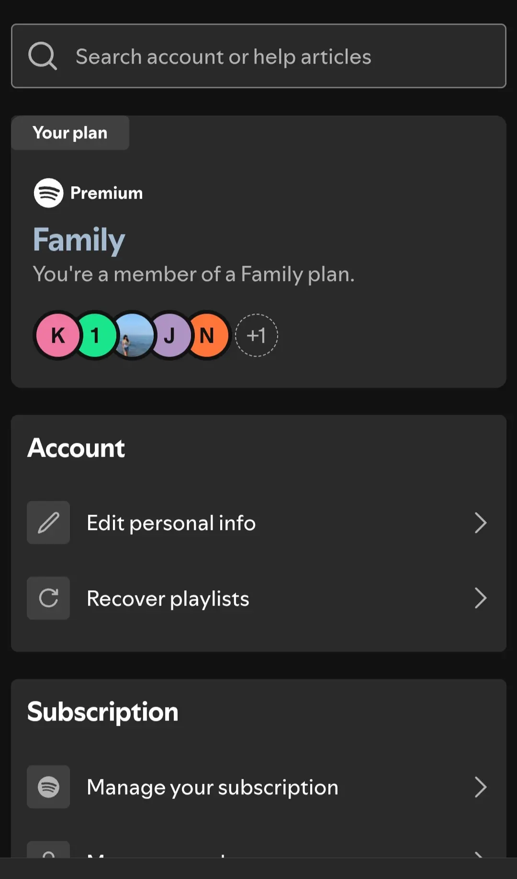Screen dimensions: 517x879
Task: Expand Edit personal info chevron
Action: [480, 523]
